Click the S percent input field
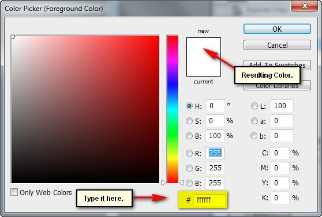This screenshot has width=322, height=217. pos(215,121)
